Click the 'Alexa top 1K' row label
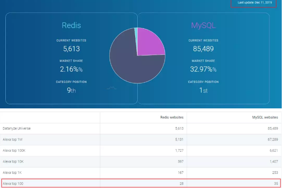The image size is (283, 188). [12, 173]
